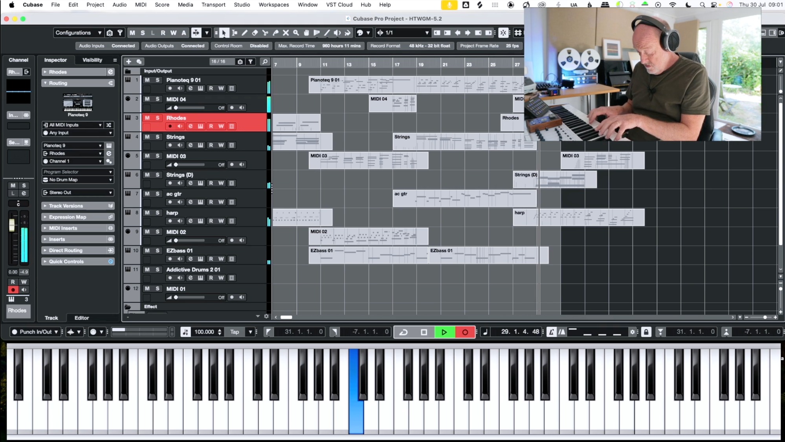Select the Mute X tool
The image size is (785, 442).
point(286,33)
